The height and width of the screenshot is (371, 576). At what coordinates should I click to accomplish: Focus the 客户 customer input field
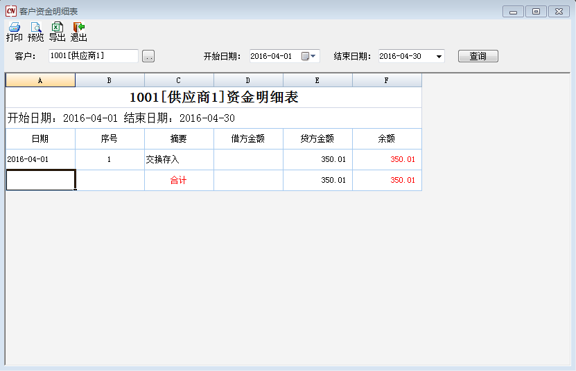(x=94, y=56)
